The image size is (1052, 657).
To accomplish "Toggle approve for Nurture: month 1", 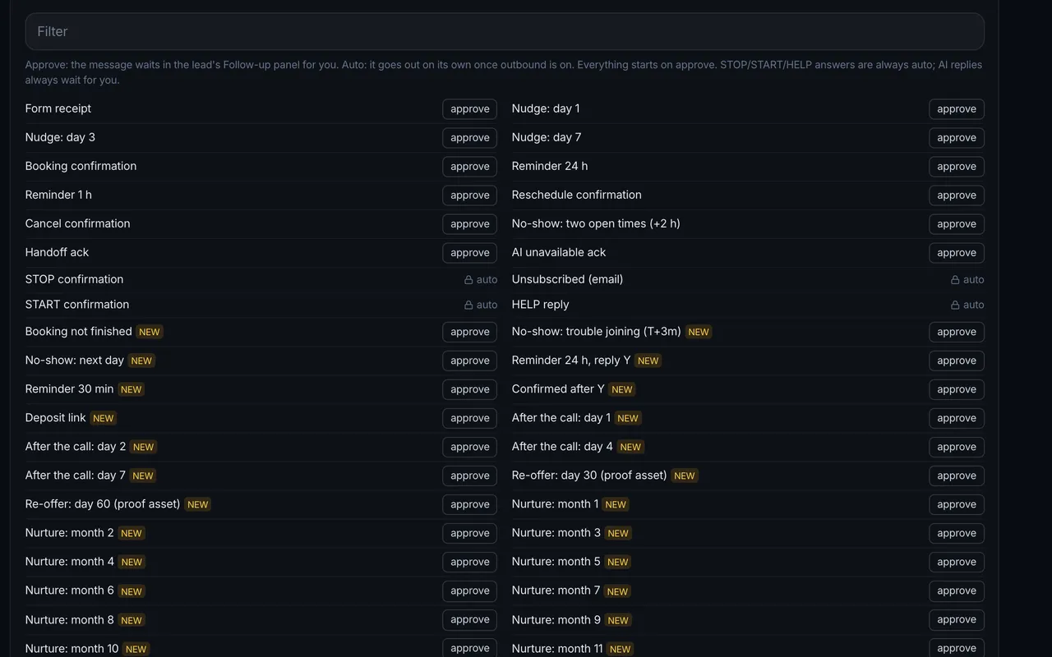I will pyautogui.click(x=957, y=504).
